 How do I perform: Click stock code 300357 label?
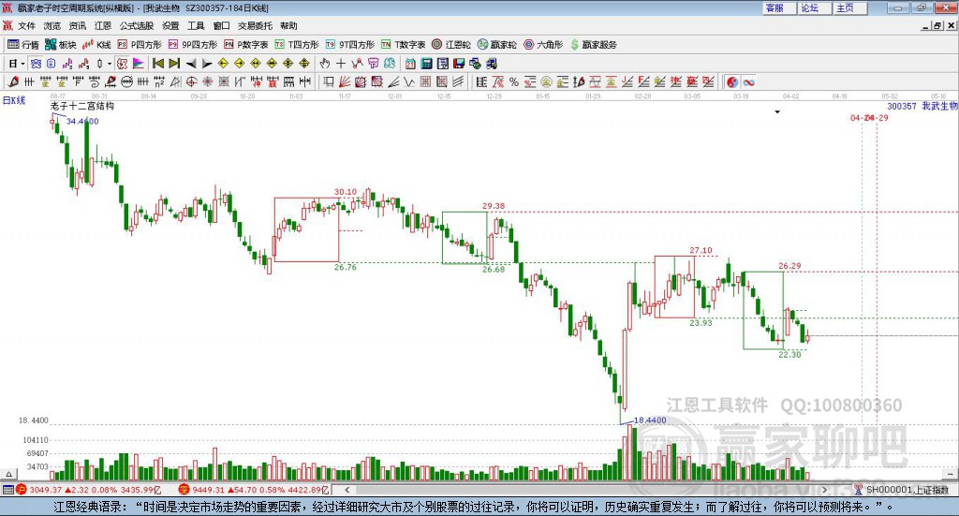(902, 107)
